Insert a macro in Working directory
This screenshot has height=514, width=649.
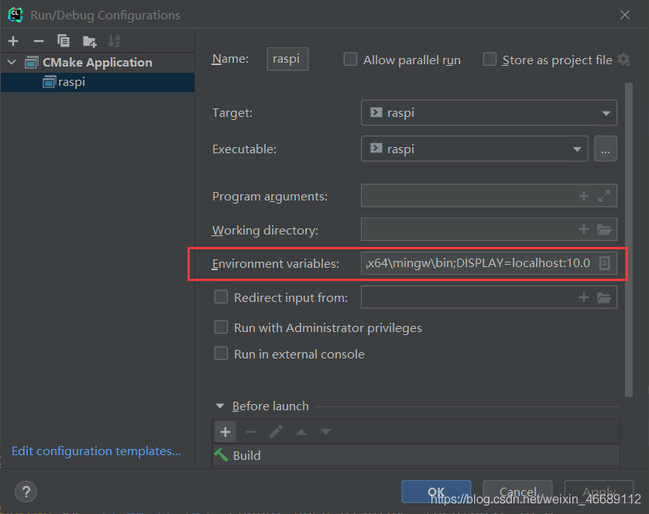pyautogui.click(x=584, y=229)
